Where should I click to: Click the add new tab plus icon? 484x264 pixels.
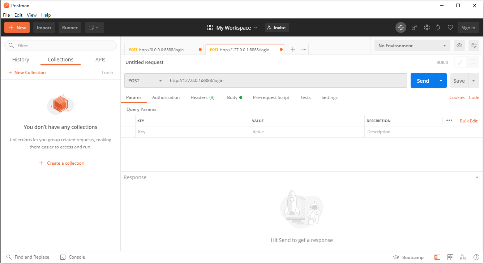coord(293,49)
